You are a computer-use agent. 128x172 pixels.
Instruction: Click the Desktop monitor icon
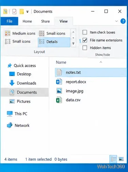[12, 74]
